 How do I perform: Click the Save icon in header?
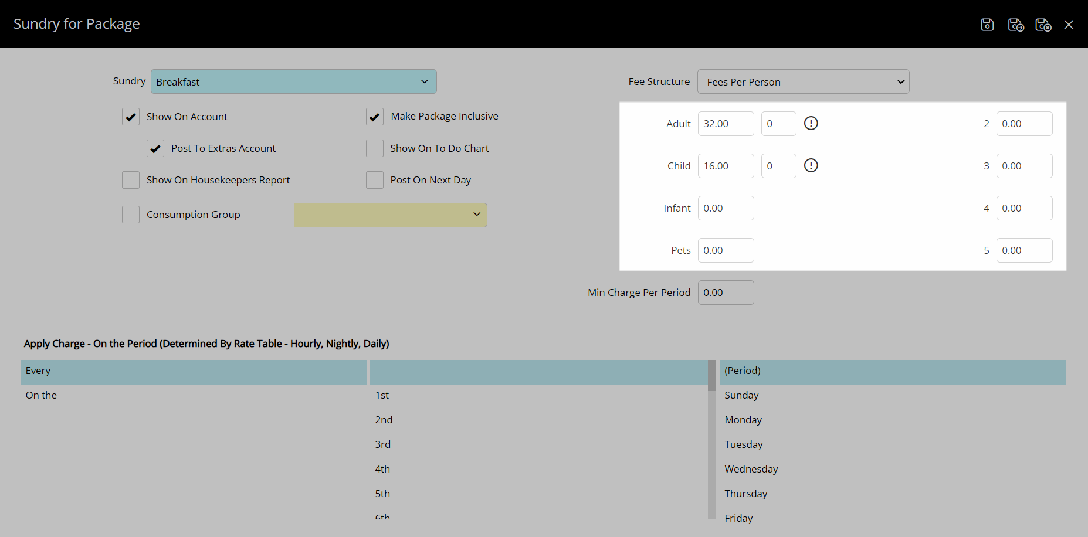(987, 25)
